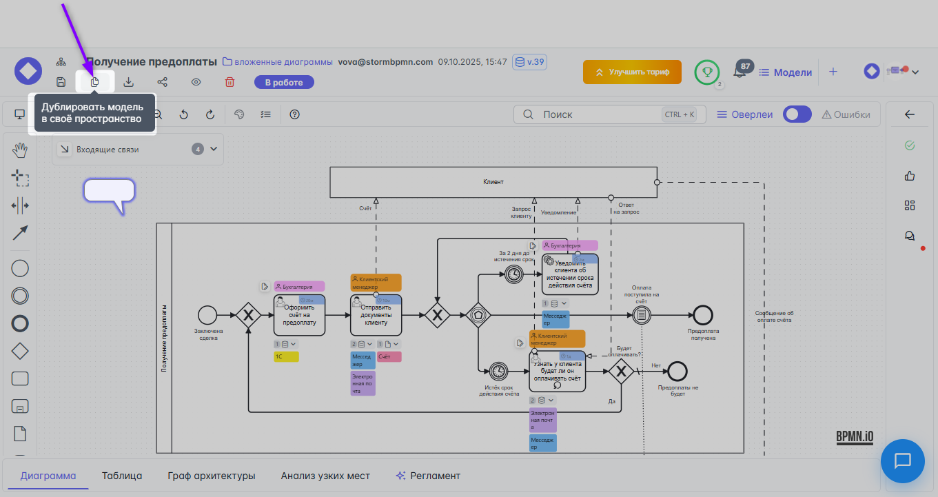Switch to the Граф архитектуры tab
Screen dimensions: 938x497
212,476
